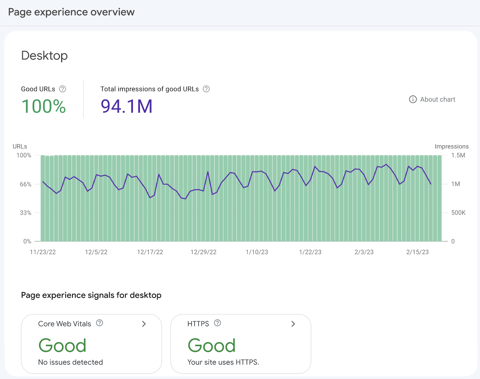Open the HTTPS report via its chevron
Screen dimensions: 480x379
click(293, 324)
